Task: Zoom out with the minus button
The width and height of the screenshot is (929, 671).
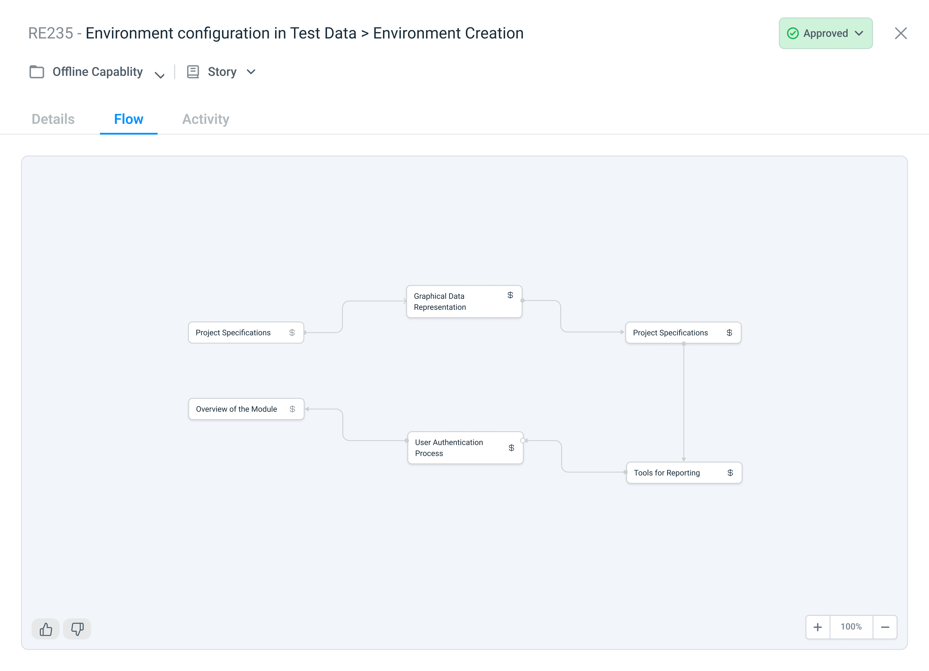Action: point(885,627)
